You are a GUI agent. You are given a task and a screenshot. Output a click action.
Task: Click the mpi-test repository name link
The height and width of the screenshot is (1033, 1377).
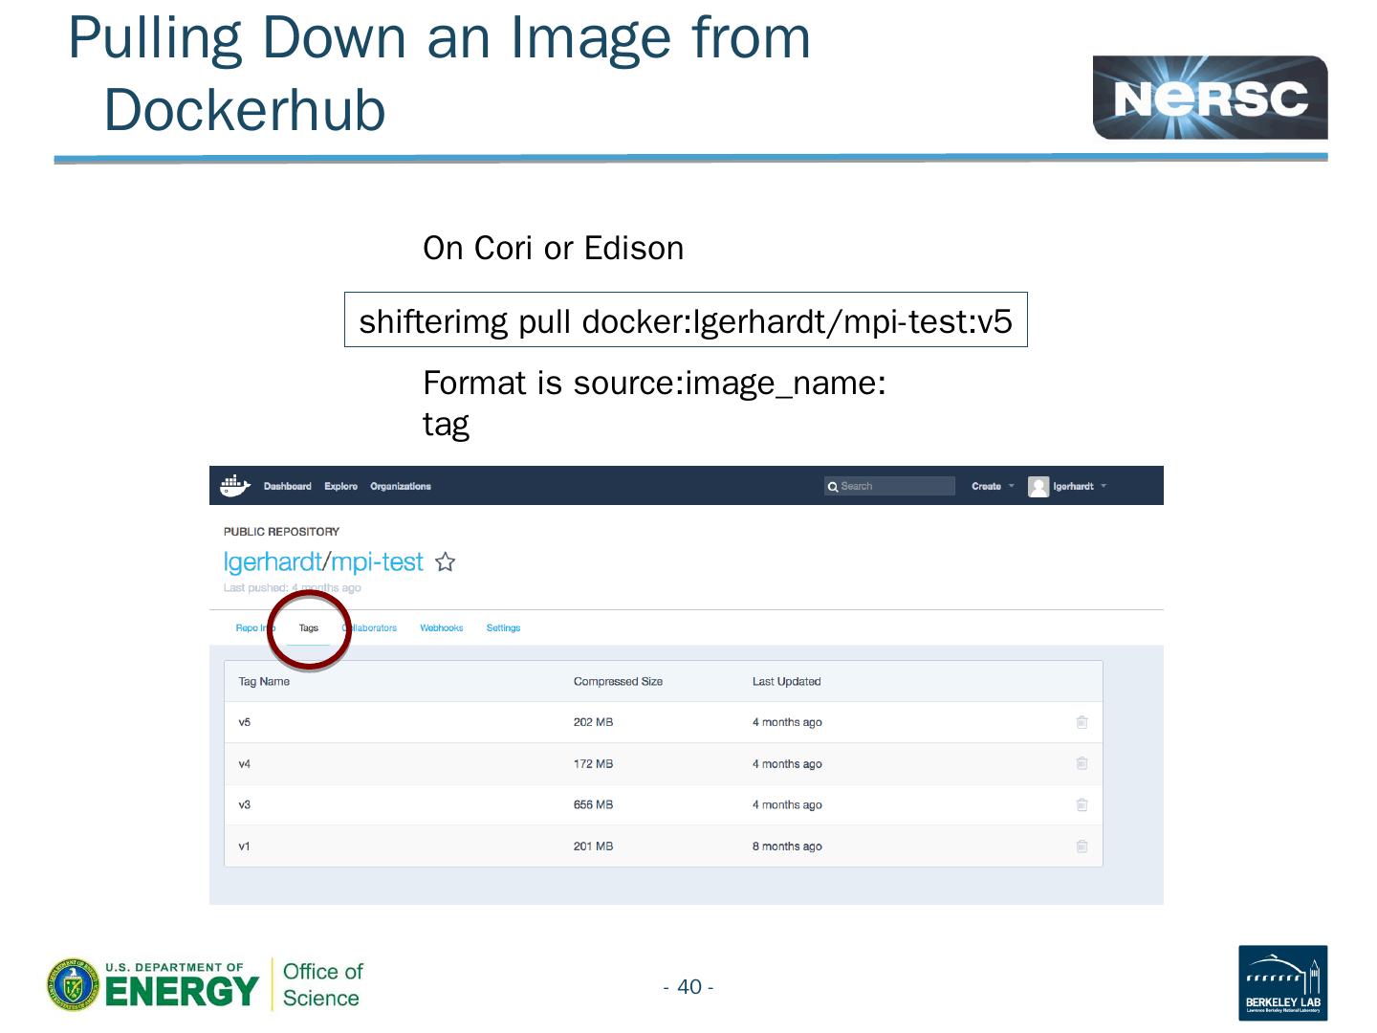click(x=377, y=561)
